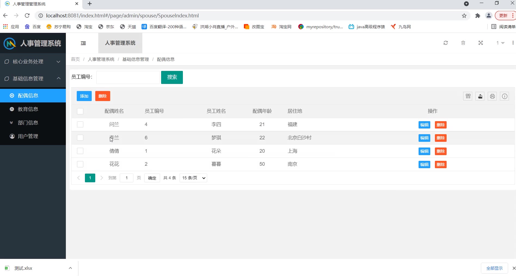The height and width of the screenshot is (276, 516).
Task: Click the blue 添加 button
Action: point(84,96)
